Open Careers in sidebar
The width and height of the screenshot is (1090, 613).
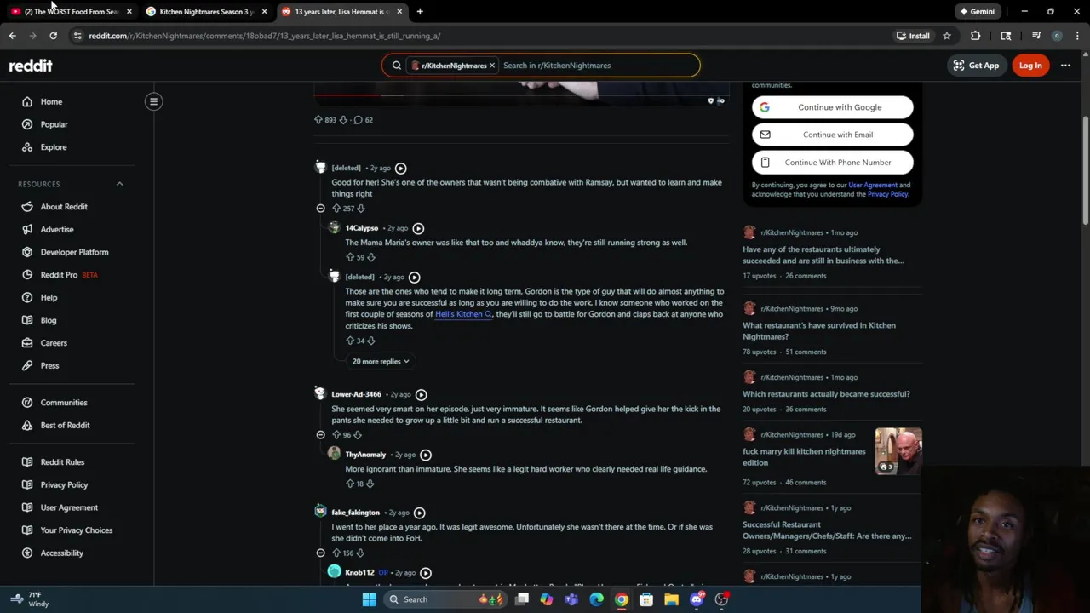click(x=54, y=343)
